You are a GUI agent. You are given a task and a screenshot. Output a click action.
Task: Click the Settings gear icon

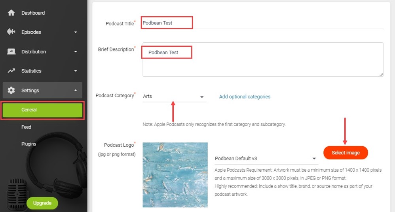click(11, 90)
